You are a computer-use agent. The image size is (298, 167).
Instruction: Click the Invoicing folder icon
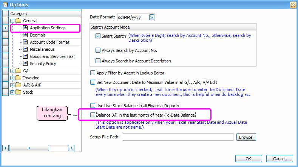tap(18, 78)
